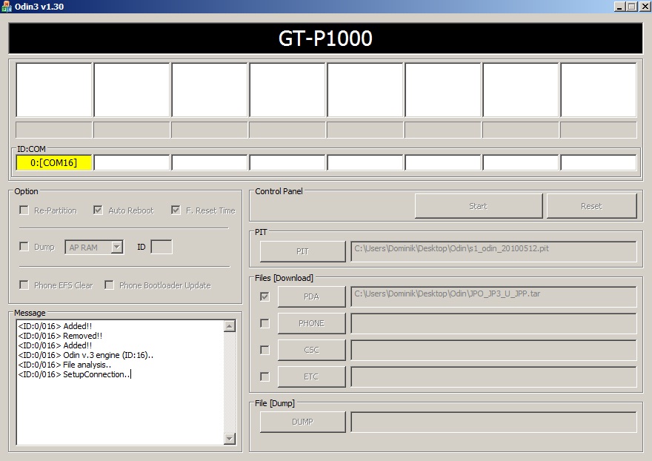Click the PIT file button
The width and height of the screenshot is (652, 461).
(303, 251)
